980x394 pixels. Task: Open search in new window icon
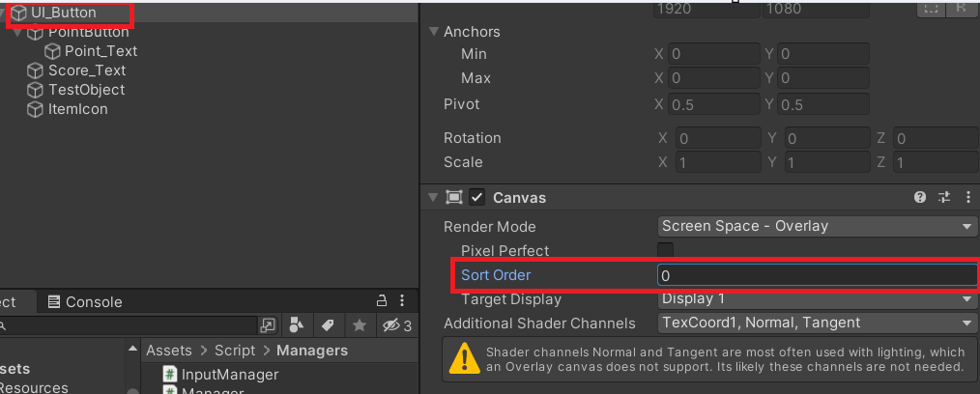268,325
